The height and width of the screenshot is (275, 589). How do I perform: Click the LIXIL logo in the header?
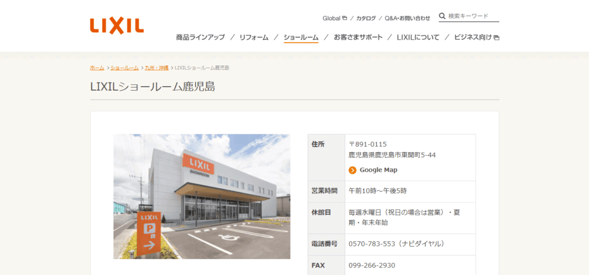[x=117, y=26]
